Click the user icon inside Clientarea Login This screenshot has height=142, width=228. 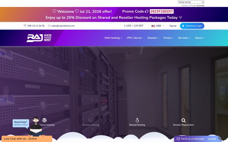pyautogui.click(x=183, y=26)
